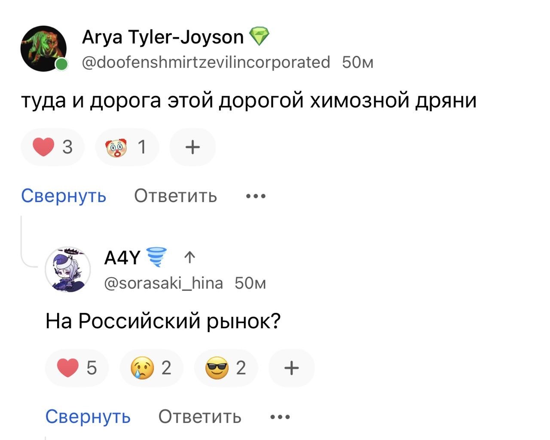Image resolution: width=550 pixels, height=440 pixels.
Task: Reply to A4Y's comment
Action: click(x=200, y=416)
